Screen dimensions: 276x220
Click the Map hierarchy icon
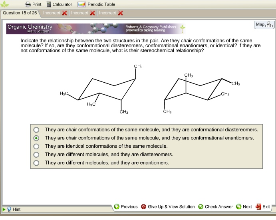pyautogui.click(x=269, y=24)
